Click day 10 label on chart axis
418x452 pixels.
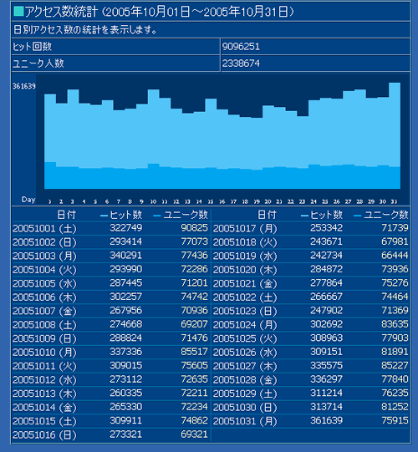(153, 202)
